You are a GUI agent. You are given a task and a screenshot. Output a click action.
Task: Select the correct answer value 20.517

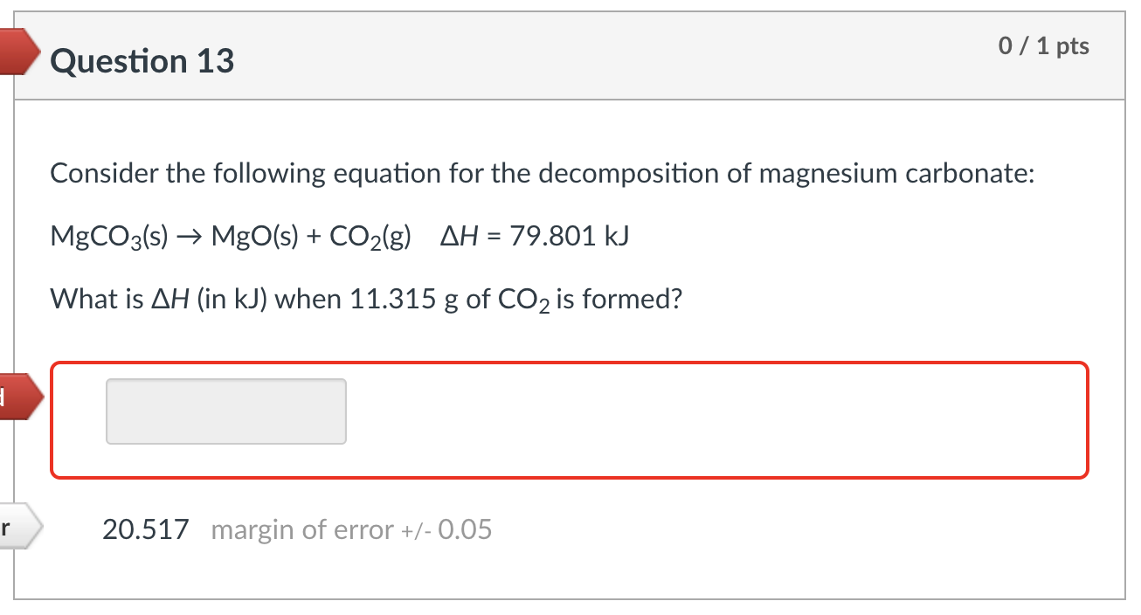point(145,528)
